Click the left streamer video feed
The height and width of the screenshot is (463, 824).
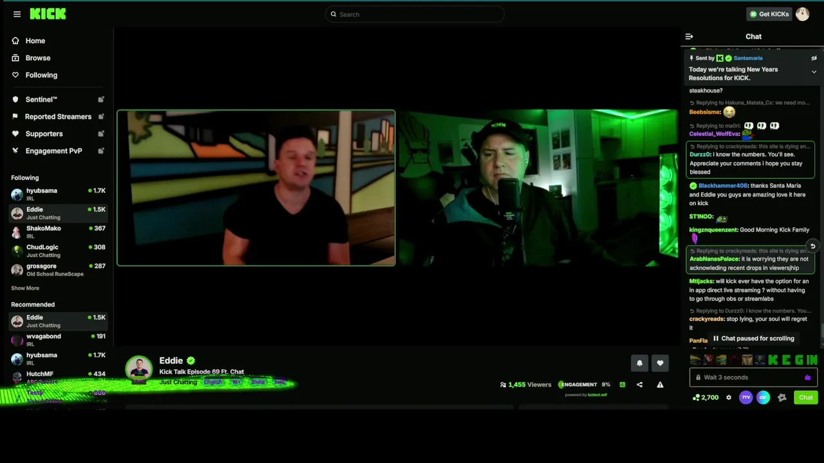(256, 188)
